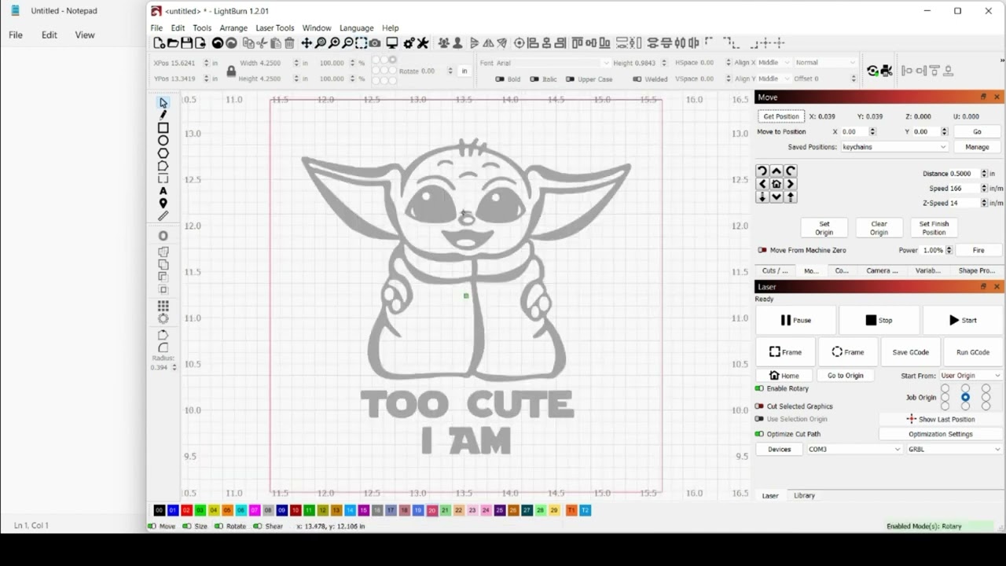Click the Pan view crossed-arrows icon
Image resolution: width=1006 pixels, height=566 pixels.
pyautogui.click(x=307, y=43)
